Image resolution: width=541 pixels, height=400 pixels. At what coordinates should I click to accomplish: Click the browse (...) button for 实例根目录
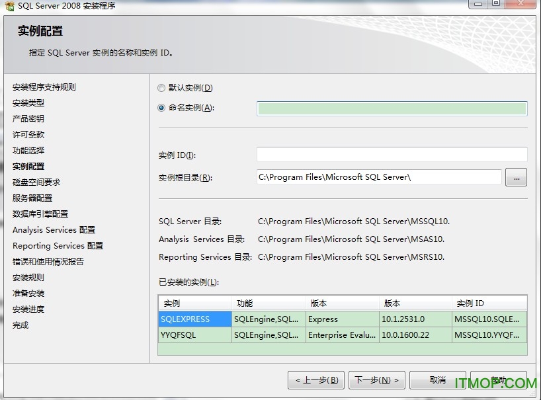click(x=516, y=177)
